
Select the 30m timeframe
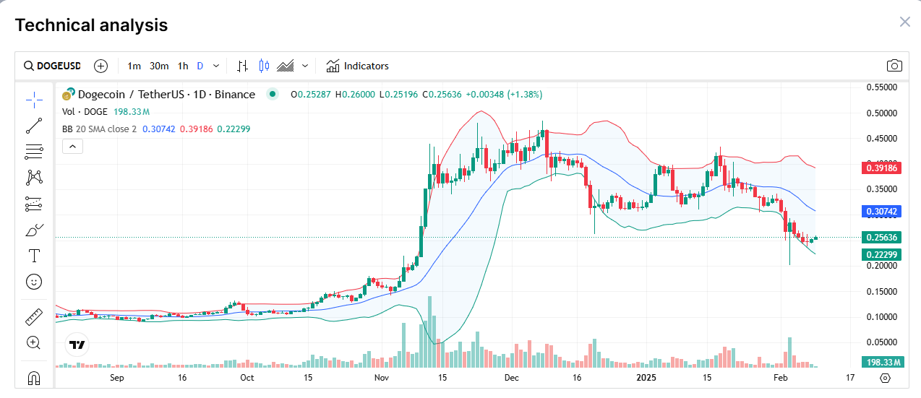pyautogui.click(x=159, y=66)
